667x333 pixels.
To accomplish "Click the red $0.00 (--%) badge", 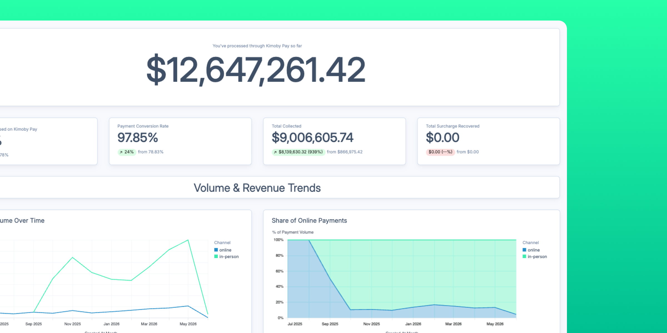I will tap(440, 152).
